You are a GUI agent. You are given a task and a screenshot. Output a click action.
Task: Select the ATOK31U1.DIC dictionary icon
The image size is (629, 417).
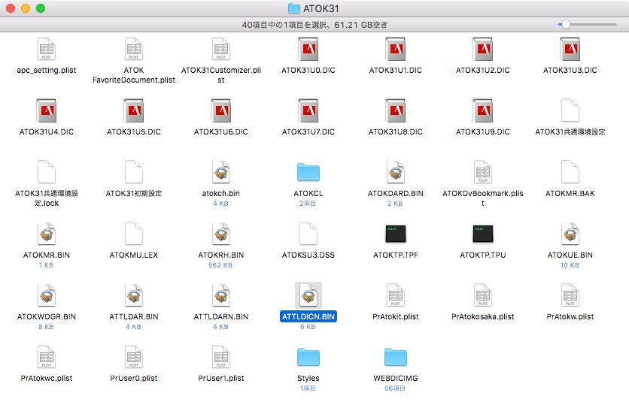click(x=396, y=49)
